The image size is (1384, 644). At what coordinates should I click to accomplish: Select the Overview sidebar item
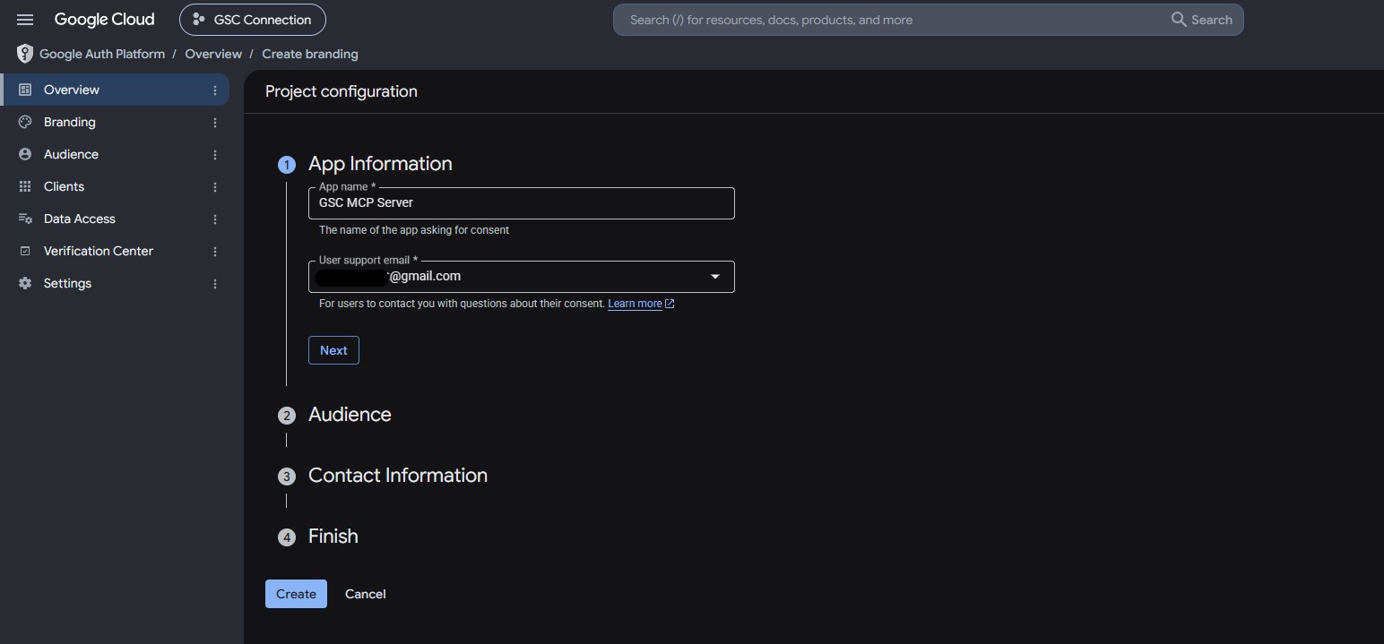click(x=115, y=90)
